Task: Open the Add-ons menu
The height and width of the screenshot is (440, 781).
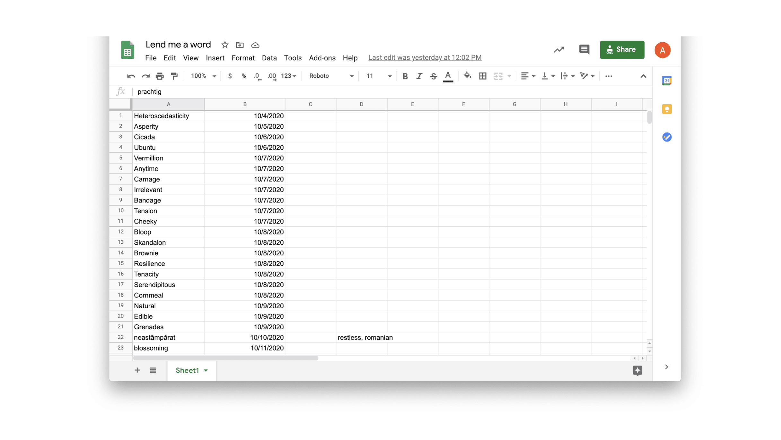Action: point(322,58)
